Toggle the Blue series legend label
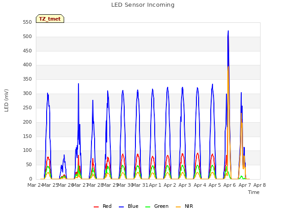287x215 pixels. pos(133,206)
